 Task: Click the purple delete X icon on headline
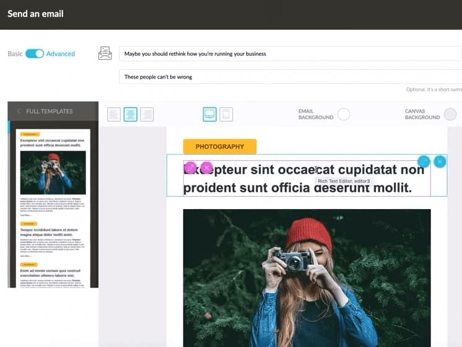pos(207,168)
